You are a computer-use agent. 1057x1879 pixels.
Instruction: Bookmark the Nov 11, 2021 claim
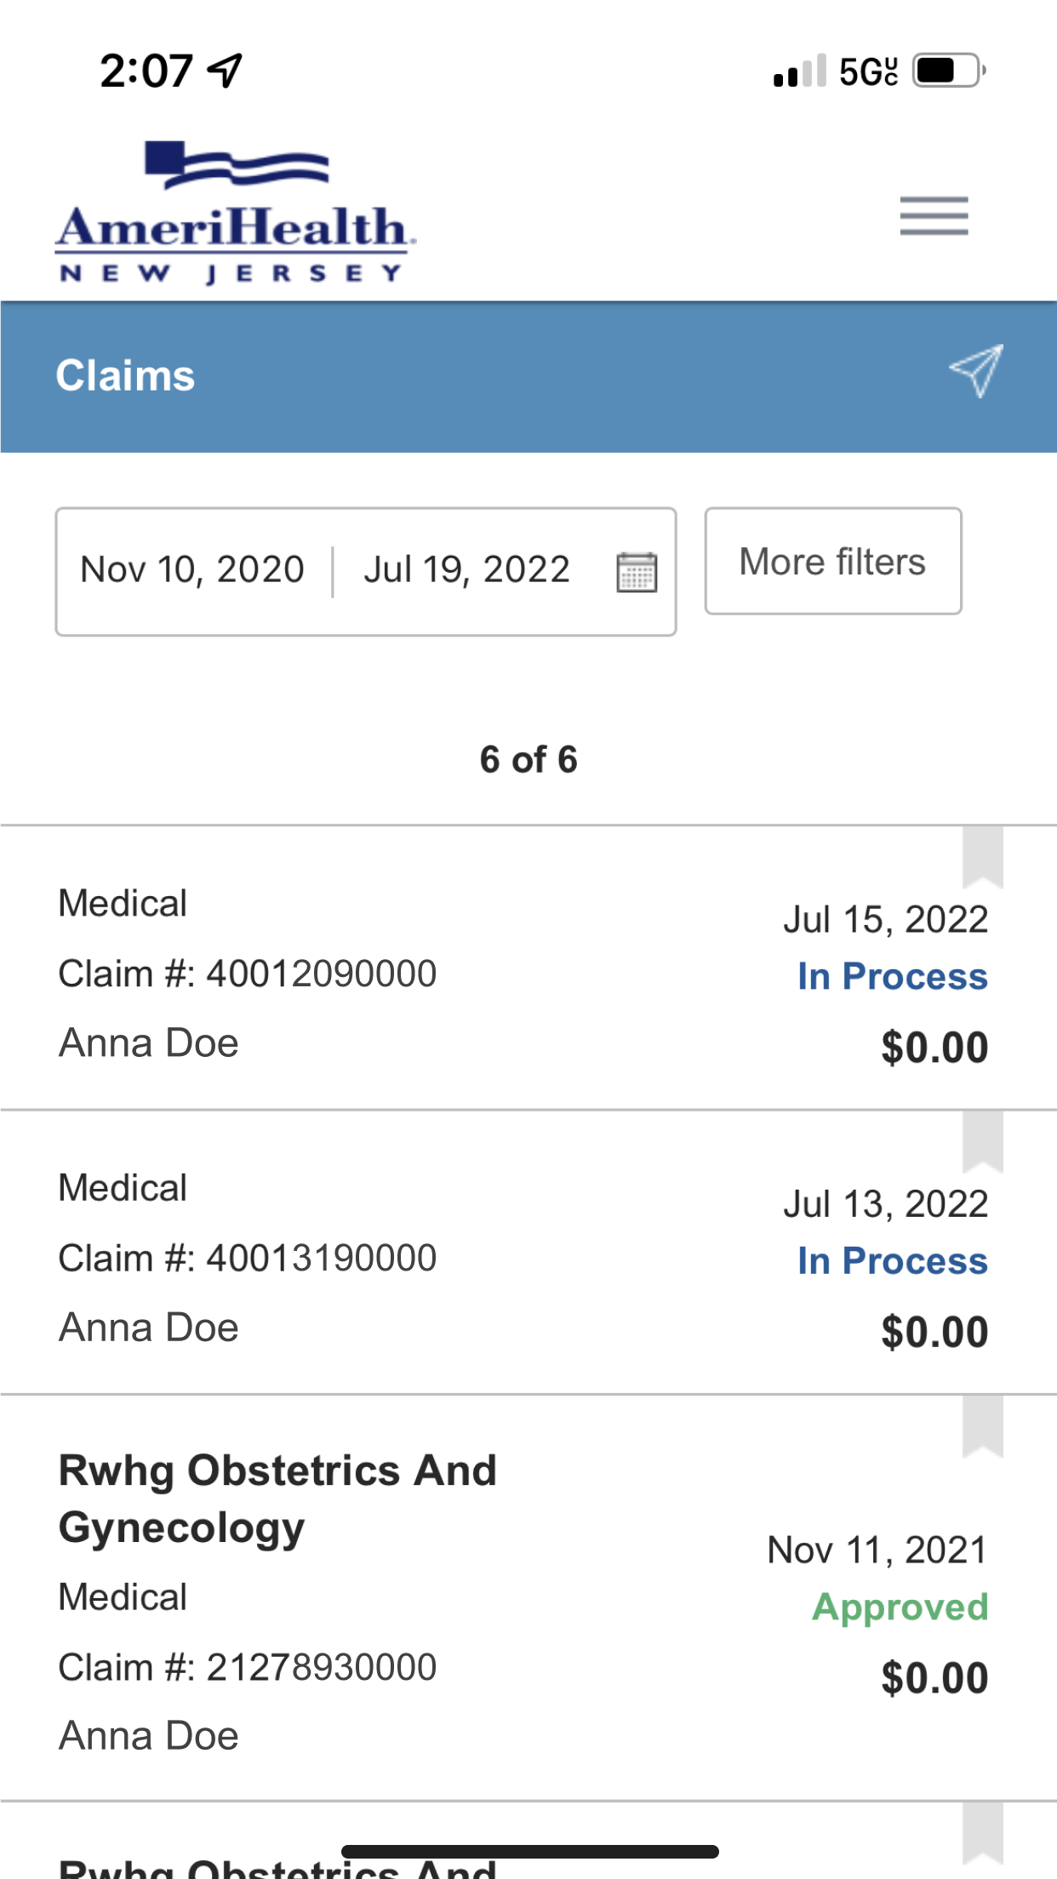pyautogui.click(x=982, y=1425)
